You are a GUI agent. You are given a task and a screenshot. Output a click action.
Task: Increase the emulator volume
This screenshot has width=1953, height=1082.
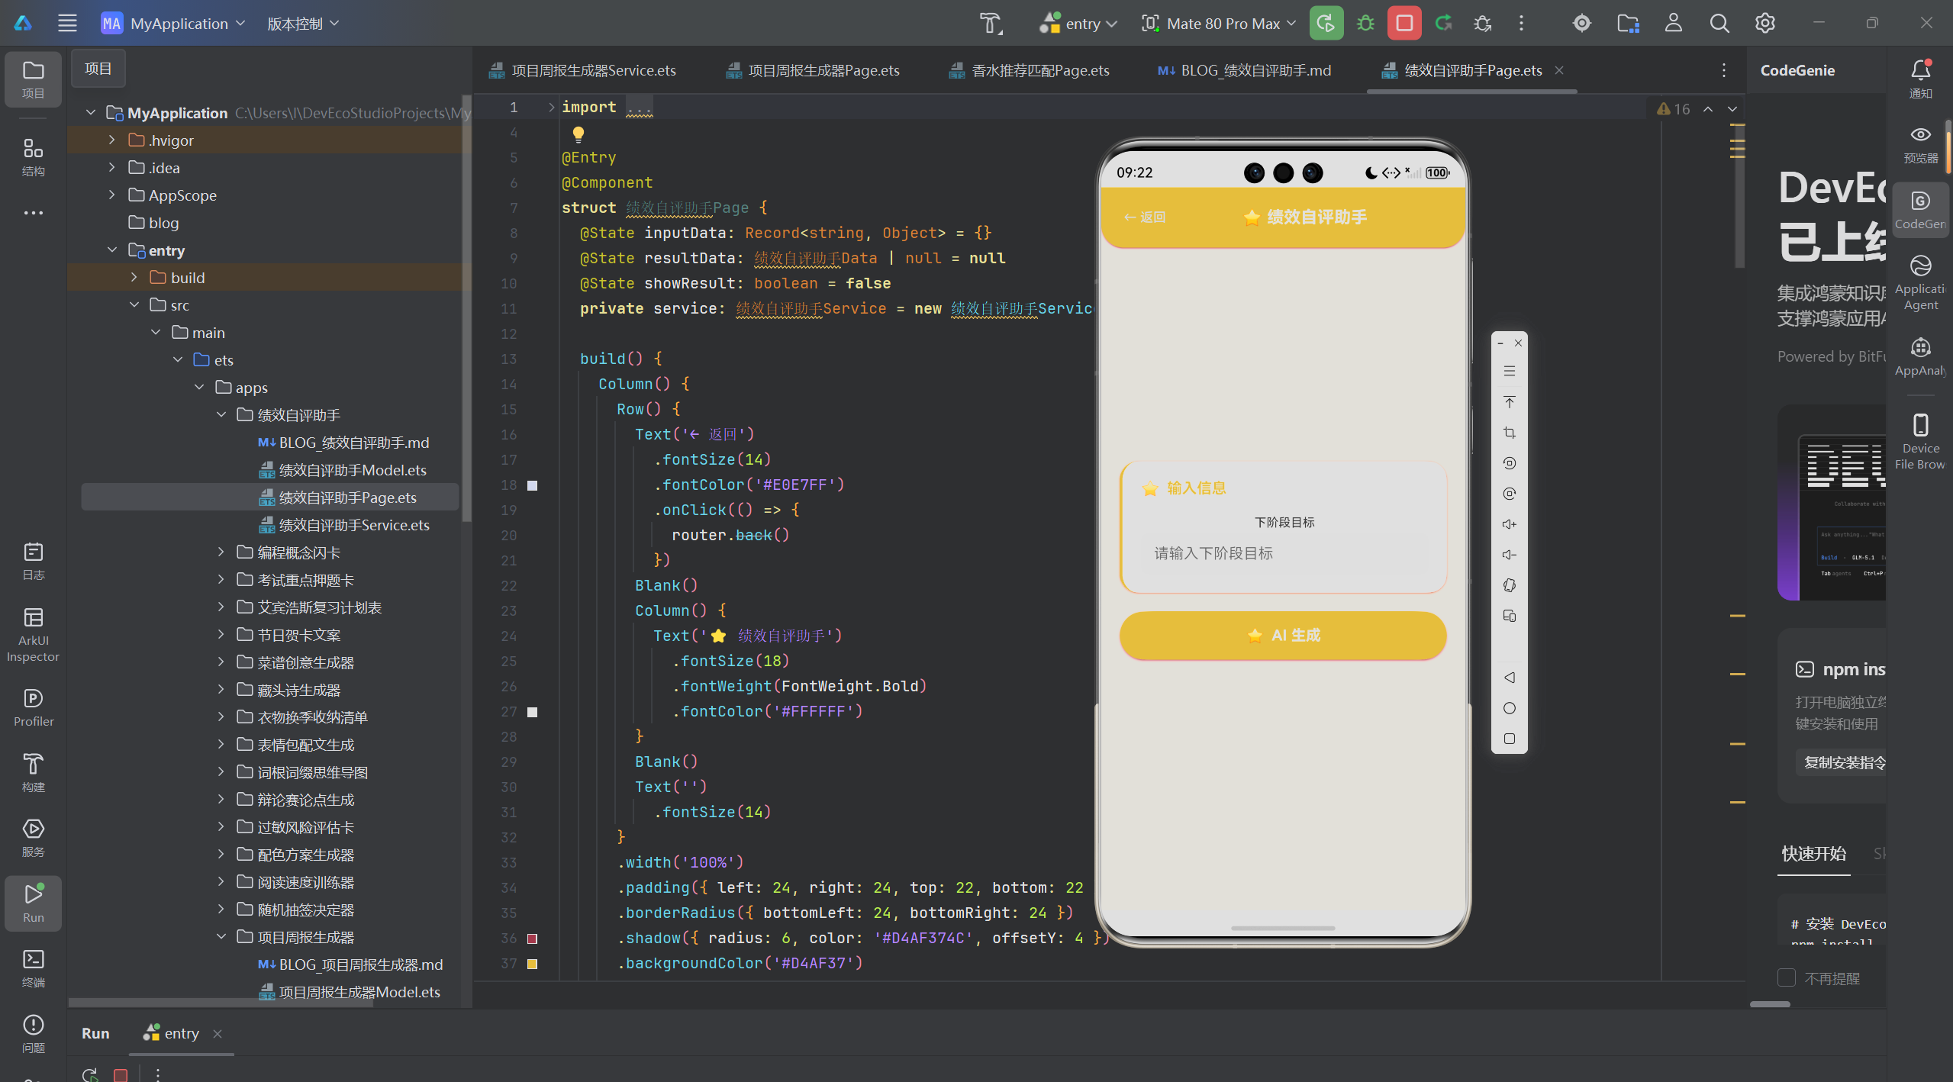pyautogui.click(x=1509, y=524)
